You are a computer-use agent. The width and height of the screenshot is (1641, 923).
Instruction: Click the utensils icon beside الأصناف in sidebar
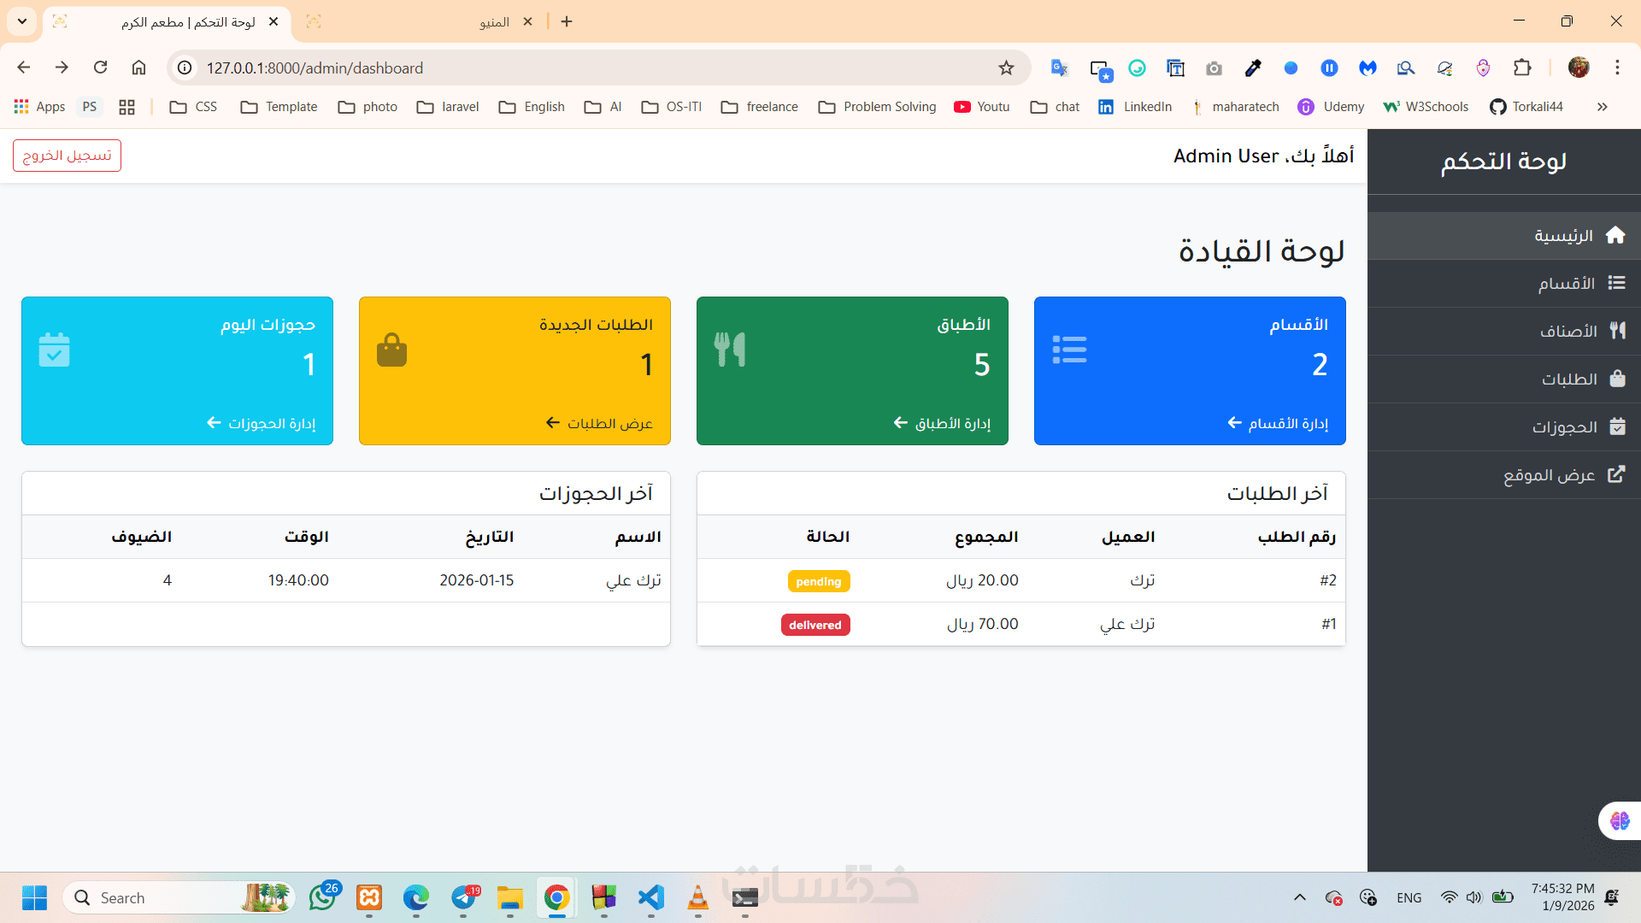(x=1617, y=331)
